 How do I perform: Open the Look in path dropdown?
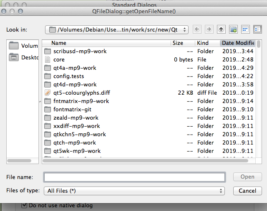(117, 29)
